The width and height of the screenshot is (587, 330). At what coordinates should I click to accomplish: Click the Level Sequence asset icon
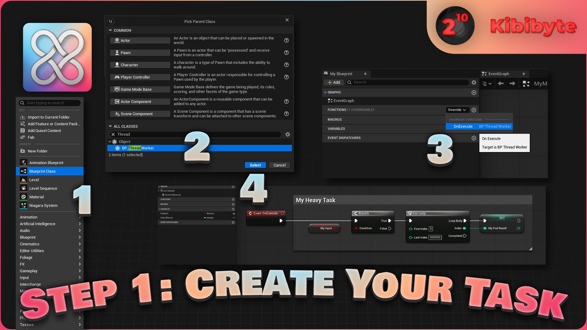[23, 188]
